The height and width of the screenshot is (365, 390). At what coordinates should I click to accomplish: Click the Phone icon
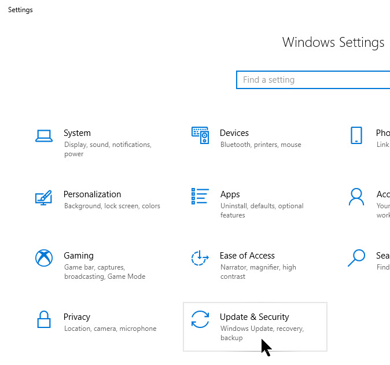356,136
